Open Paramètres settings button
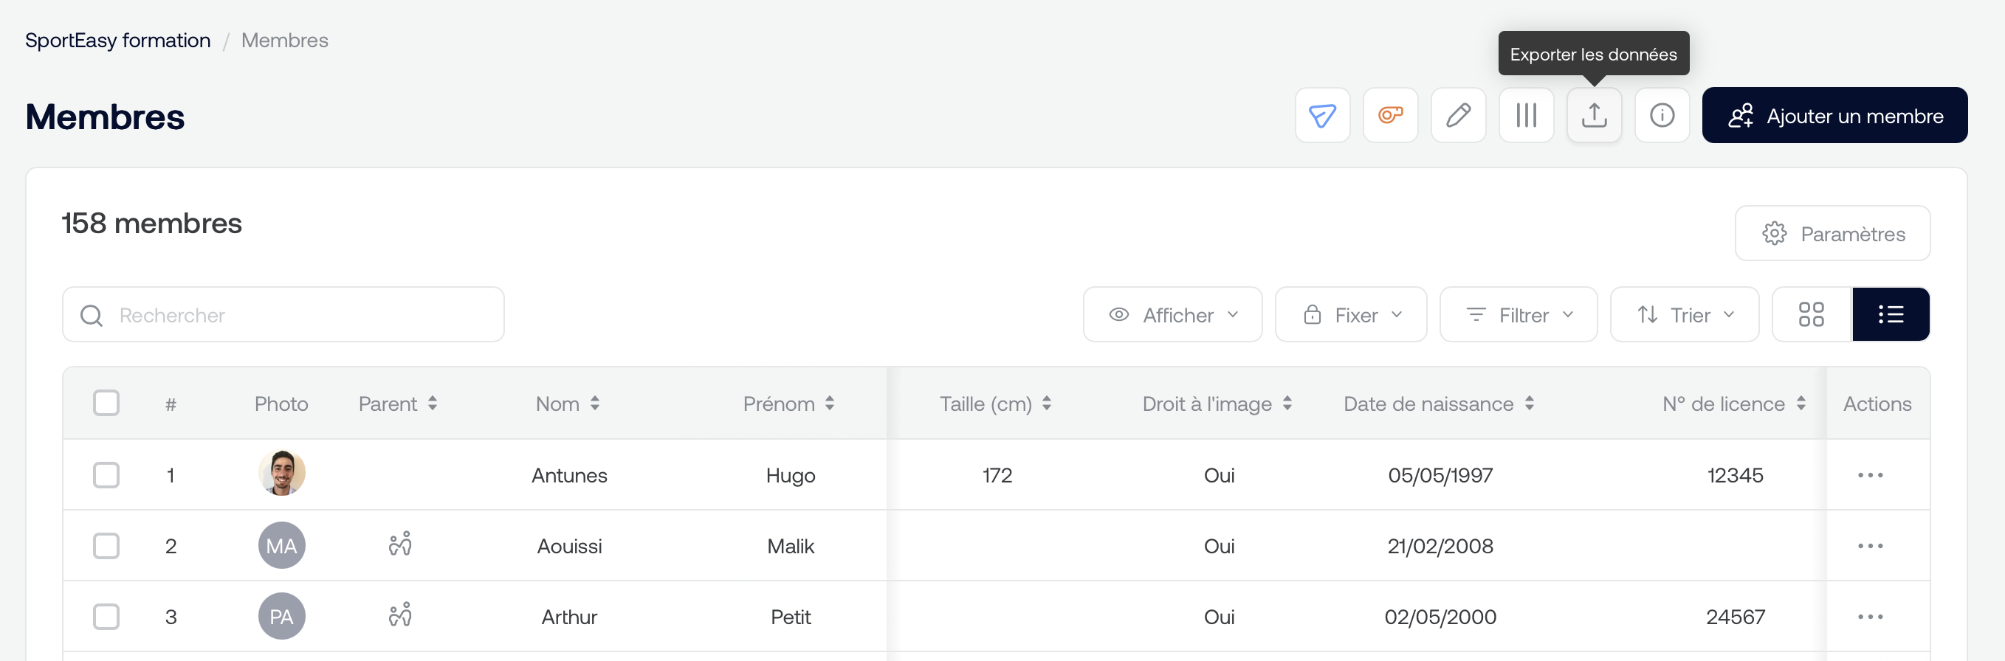 point(1832,233)
